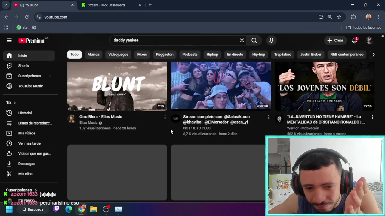The width and height of the screenshot is (385, 216).
Task: Reload the page in Chrome
Action: (26, 17)
